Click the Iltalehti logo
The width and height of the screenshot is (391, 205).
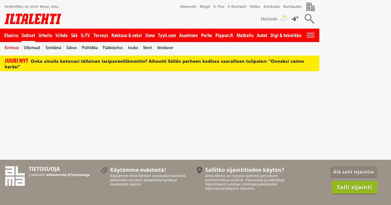click(33, 19)
